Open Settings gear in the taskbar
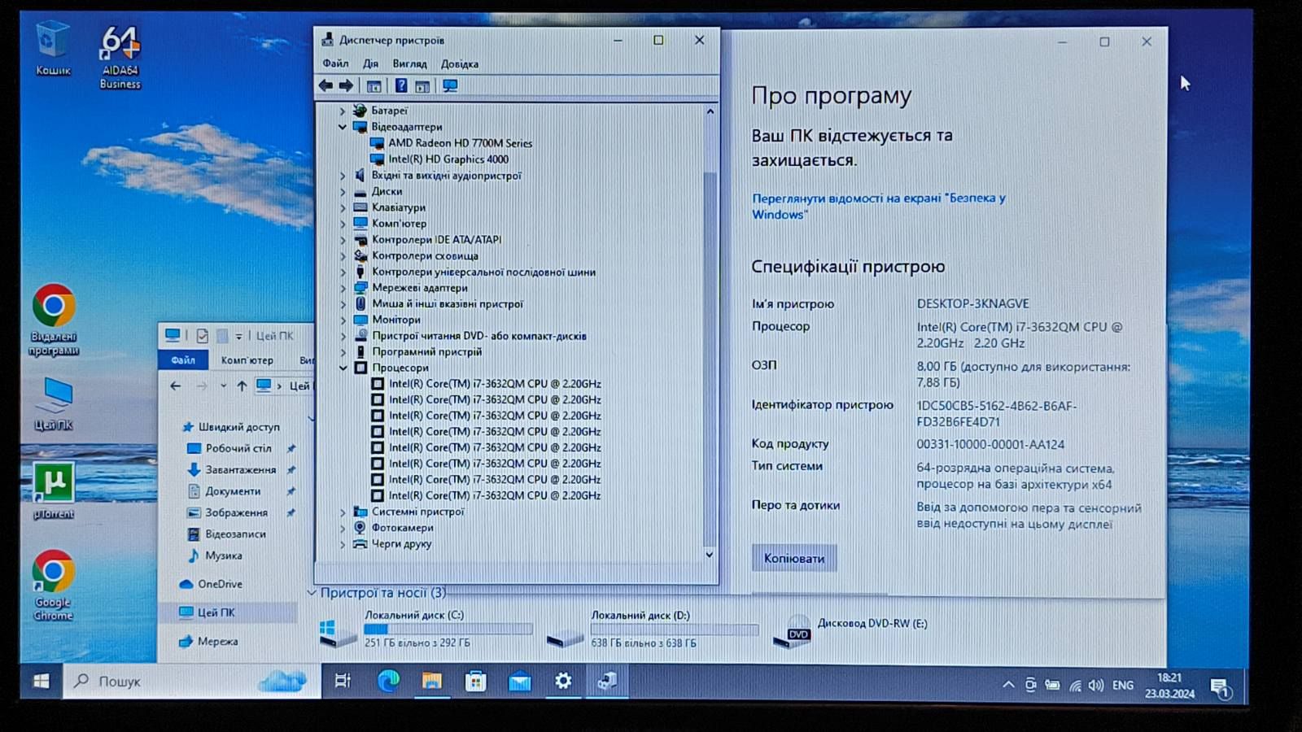The image size is (1302, 732). pyautogui.click(x=563, y=682)
